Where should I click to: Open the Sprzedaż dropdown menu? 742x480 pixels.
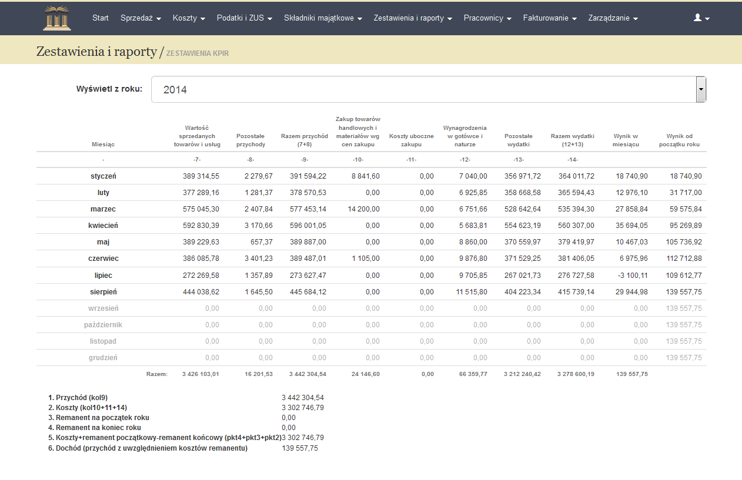(141, 18)
